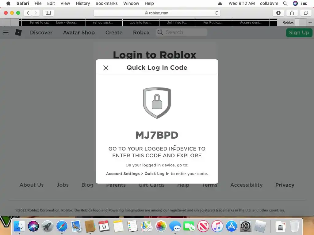The height and width of the screenshot is (235, 314).
Task: Select the active Roblox tab
Action: pyautogui.click(x=288, y=22)
